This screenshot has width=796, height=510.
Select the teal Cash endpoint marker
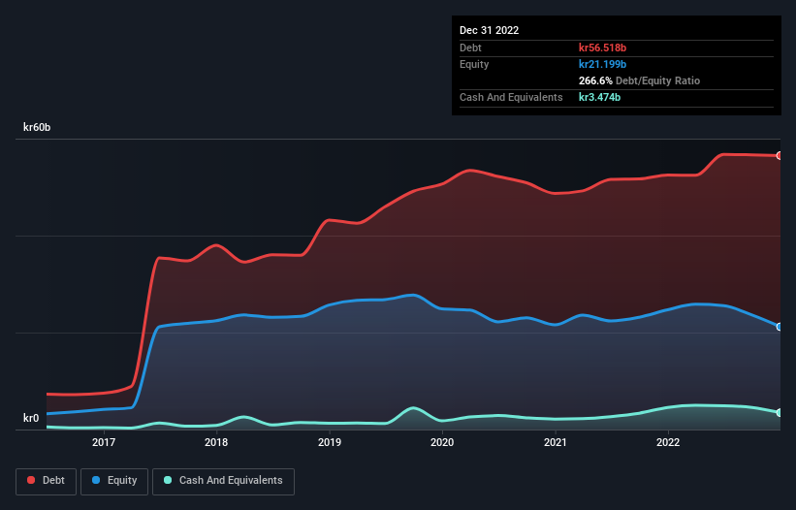pos(780,413)
